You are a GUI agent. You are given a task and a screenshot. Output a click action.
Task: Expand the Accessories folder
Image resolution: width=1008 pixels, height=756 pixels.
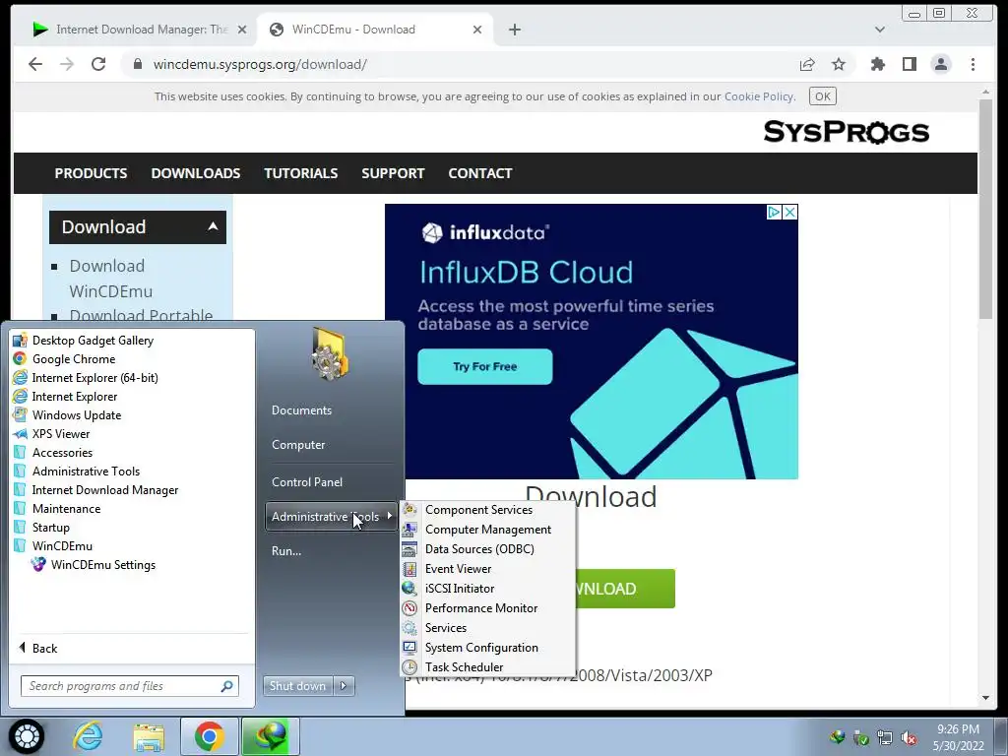click(x=53, y=453)
